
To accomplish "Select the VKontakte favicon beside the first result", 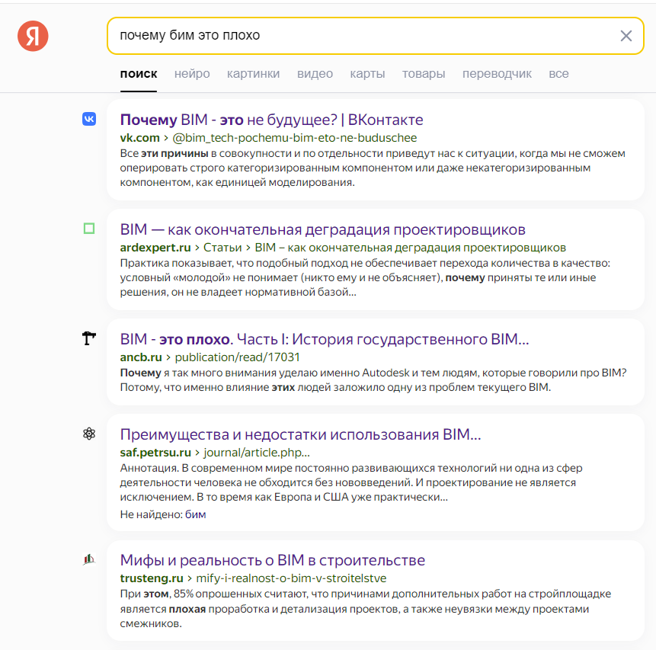I will click(88, 118).
